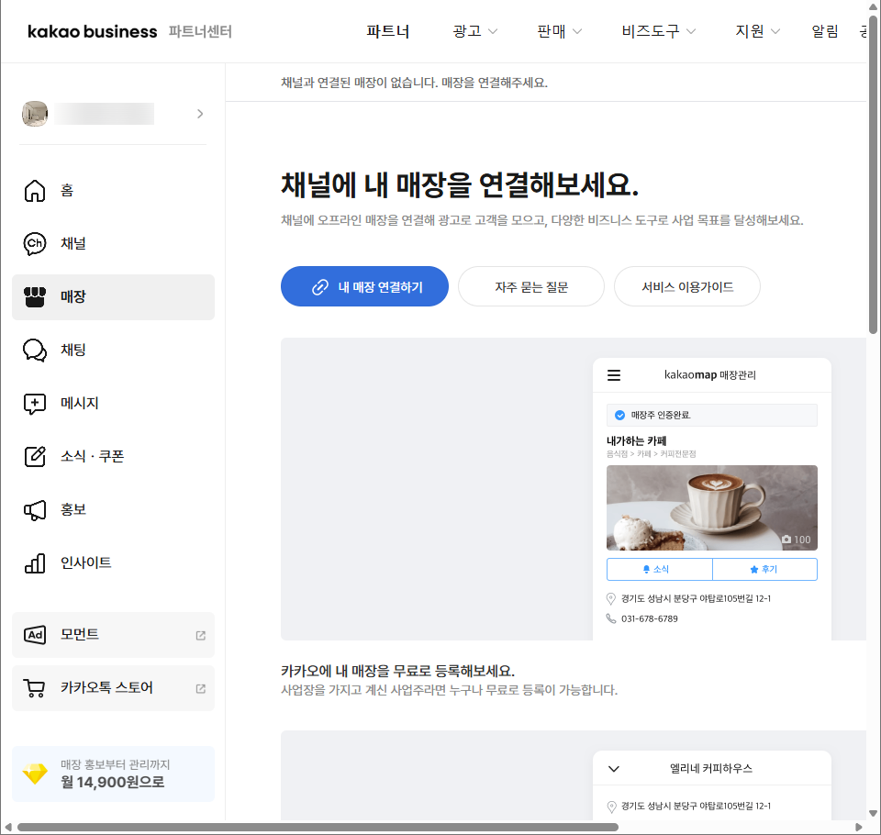The image size is (881, 835).
Task: Click the 메시지 message plus icon
Action: (x=35, y=404)
